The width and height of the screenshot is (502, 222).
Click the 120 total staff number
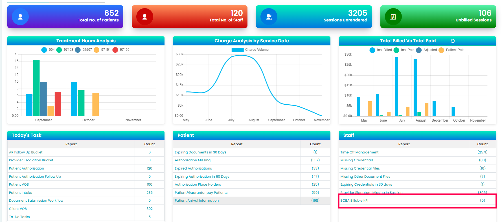click(236, 13)
